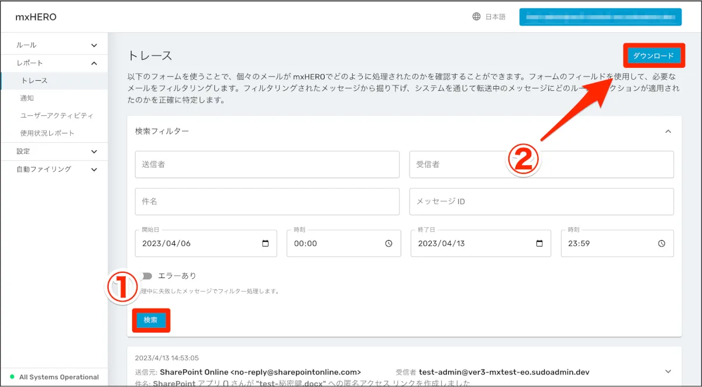The height and width of the screenshot is (387, 702).
Task: Click the 検索 button
Action: click(151, 320)
